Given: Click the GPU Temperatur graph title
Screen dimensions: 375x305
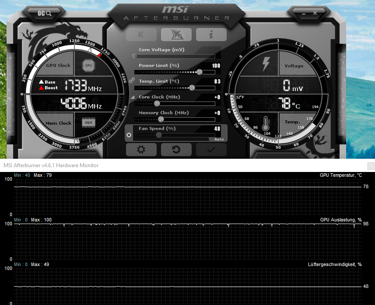Looking at the screenshot, I should coord(341,175).
